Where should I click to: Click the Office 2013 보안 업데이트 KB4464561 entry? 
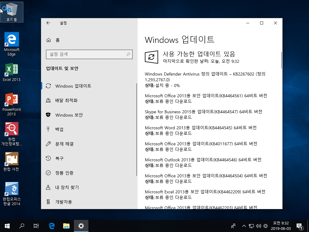[x=206, y=98]
